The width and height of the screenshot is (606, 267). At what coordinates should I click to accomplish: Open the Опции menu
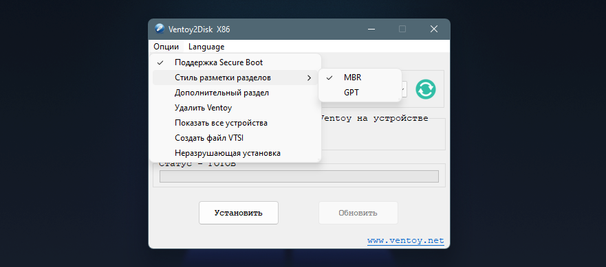point(166,47)
